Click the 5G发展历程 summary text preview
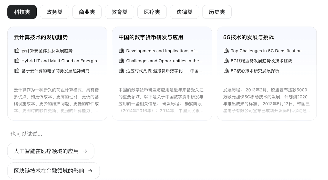328x180 pixels. pyautogui.click(x=266, y=100)
